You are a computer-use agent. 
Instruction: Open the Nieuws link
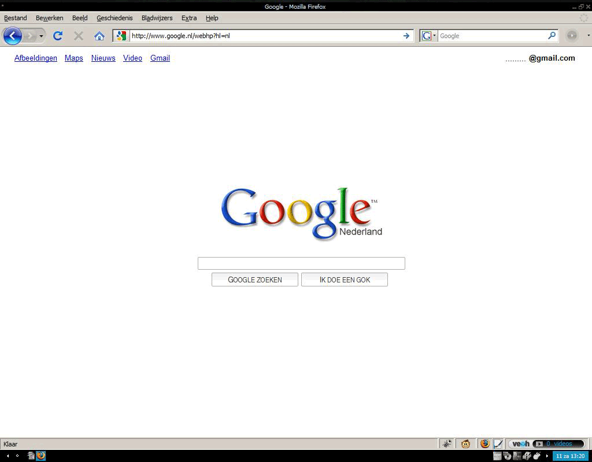(103, 58)
